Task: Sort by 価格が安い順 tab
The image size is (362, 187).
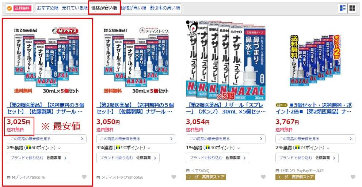Action: click(104, 8)
